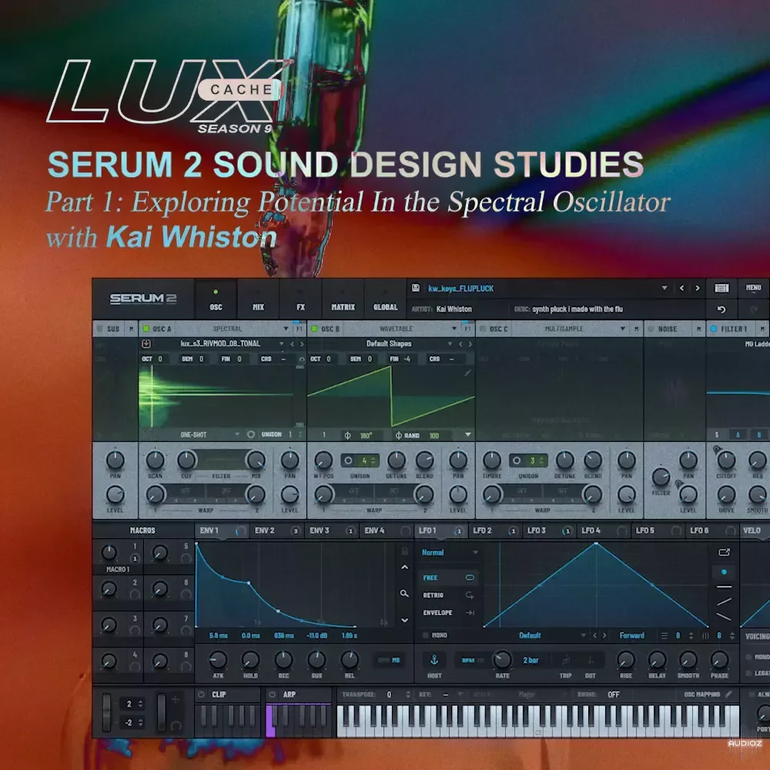The height and width of the screenshot is (770, 770).
Task: Open the MATRIX tab
Action: click(x=343, y=300)
